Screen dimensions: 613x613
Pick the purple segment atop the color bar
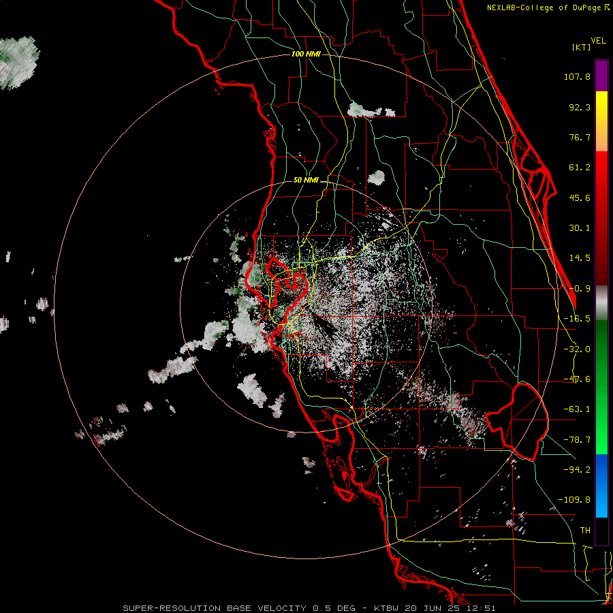click(x=601, y=76)
